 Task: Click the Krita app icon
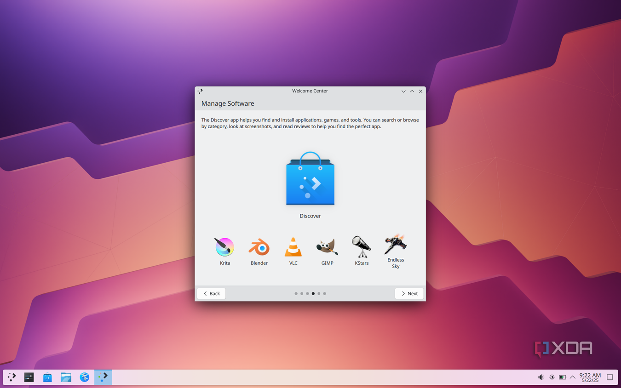224,247
